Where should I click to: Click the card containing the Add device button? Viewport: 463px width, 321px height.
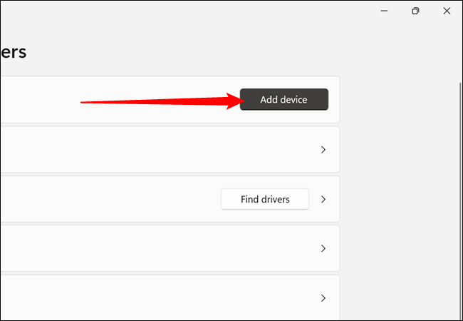pyautogui.click(x=107, y=99)
